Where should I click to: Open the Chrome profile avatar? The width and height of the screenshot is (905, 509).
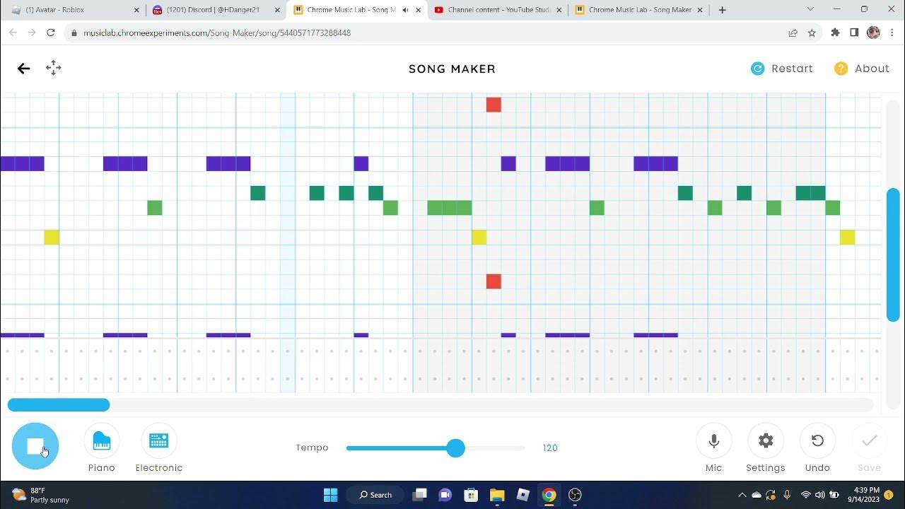click(873, 33)
